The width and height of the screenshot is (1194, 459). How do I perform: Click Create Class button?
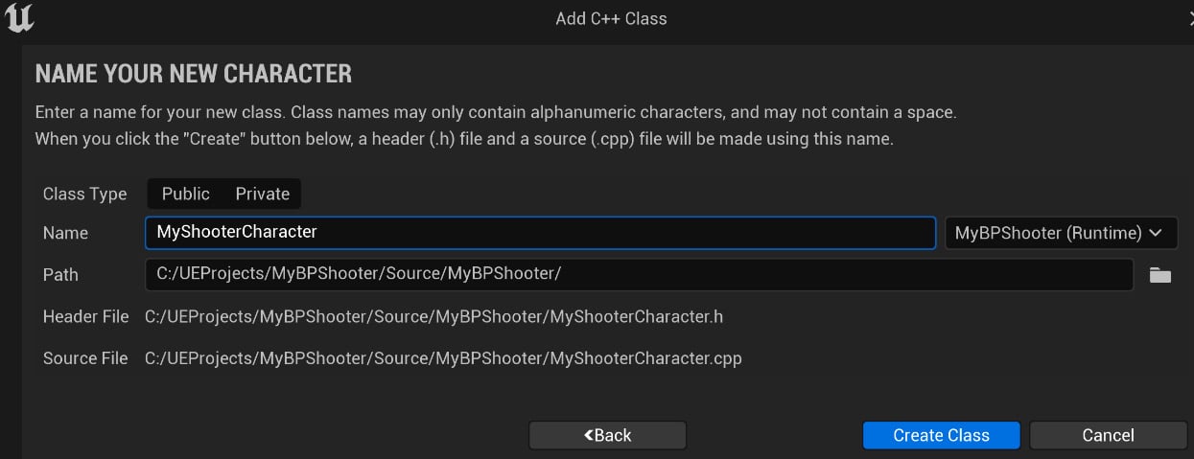click(x=941, y=435)
